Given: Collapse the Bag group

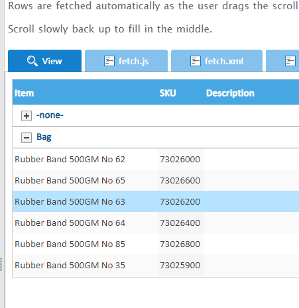Looking at the screenshot, I should 27,138.
